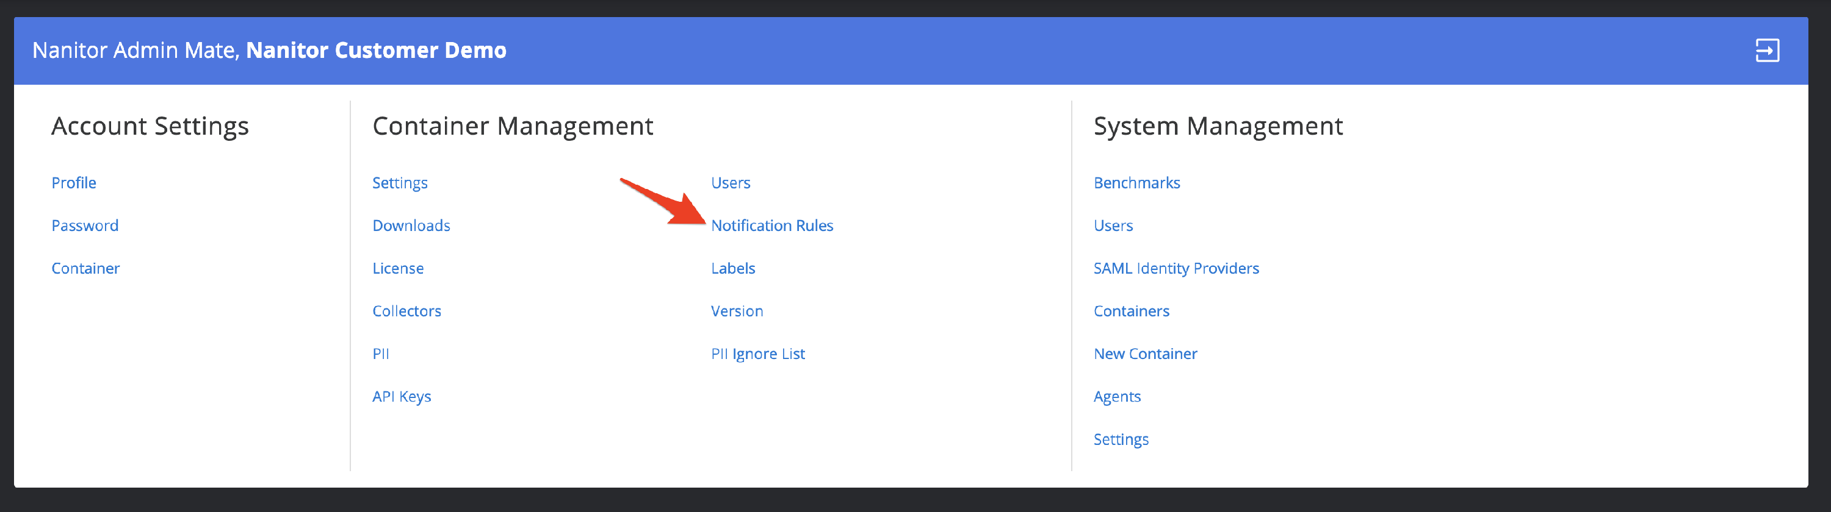Click the PII link

(x=380, y=354)
